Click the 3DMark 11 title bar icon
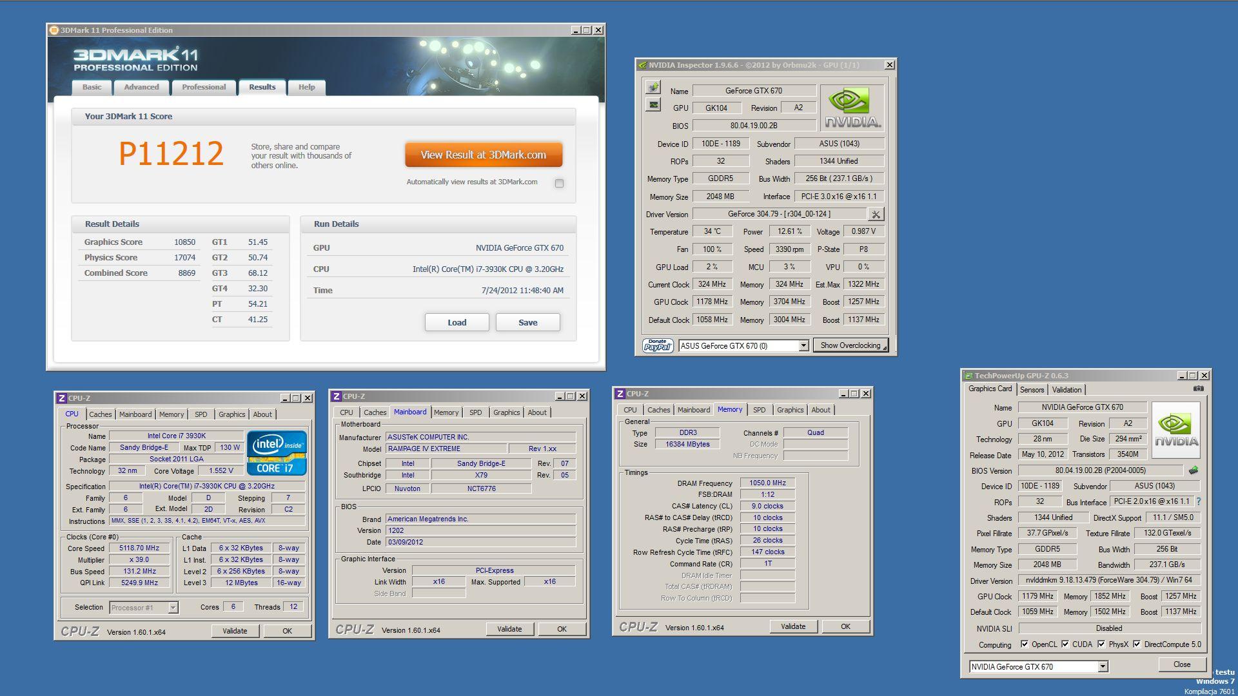This screenshot has width=1238, height=696. coord(54,30)
